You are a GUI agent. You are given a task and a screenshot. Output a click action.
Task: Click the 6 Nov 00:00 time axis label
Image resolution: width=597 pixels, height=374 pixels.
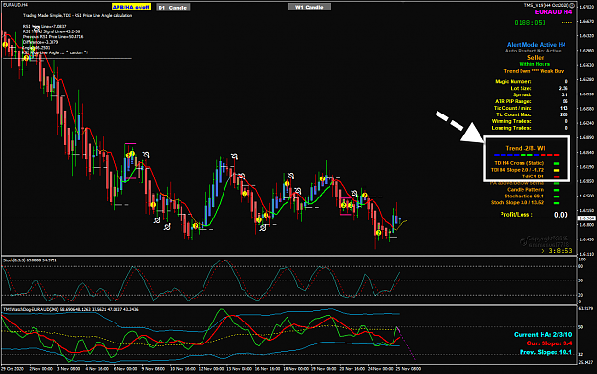[x=125, y=369]
